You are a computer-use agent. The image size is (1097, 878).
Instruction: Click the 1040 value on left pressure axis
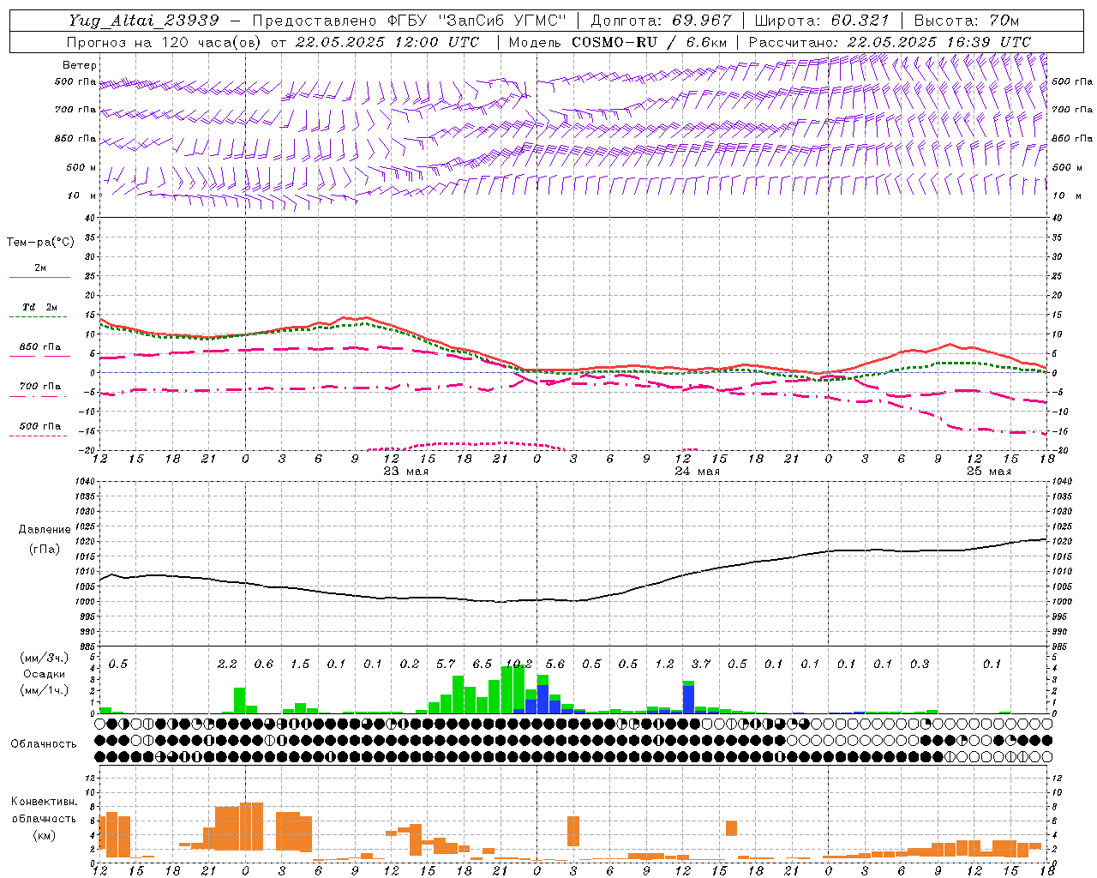[86, 482]
